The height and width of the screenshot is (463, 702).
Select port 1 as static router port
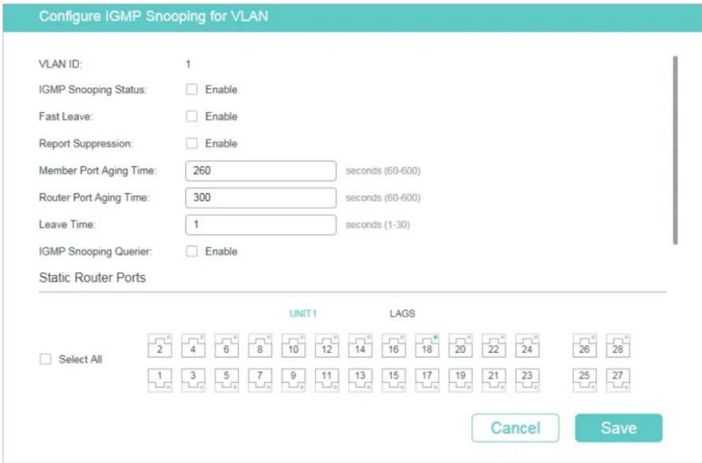(x=159, y=380)
